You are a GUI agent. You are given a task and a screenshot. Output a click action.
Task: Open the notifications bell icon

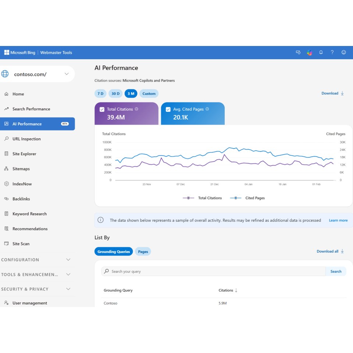[x=321, y=53]
